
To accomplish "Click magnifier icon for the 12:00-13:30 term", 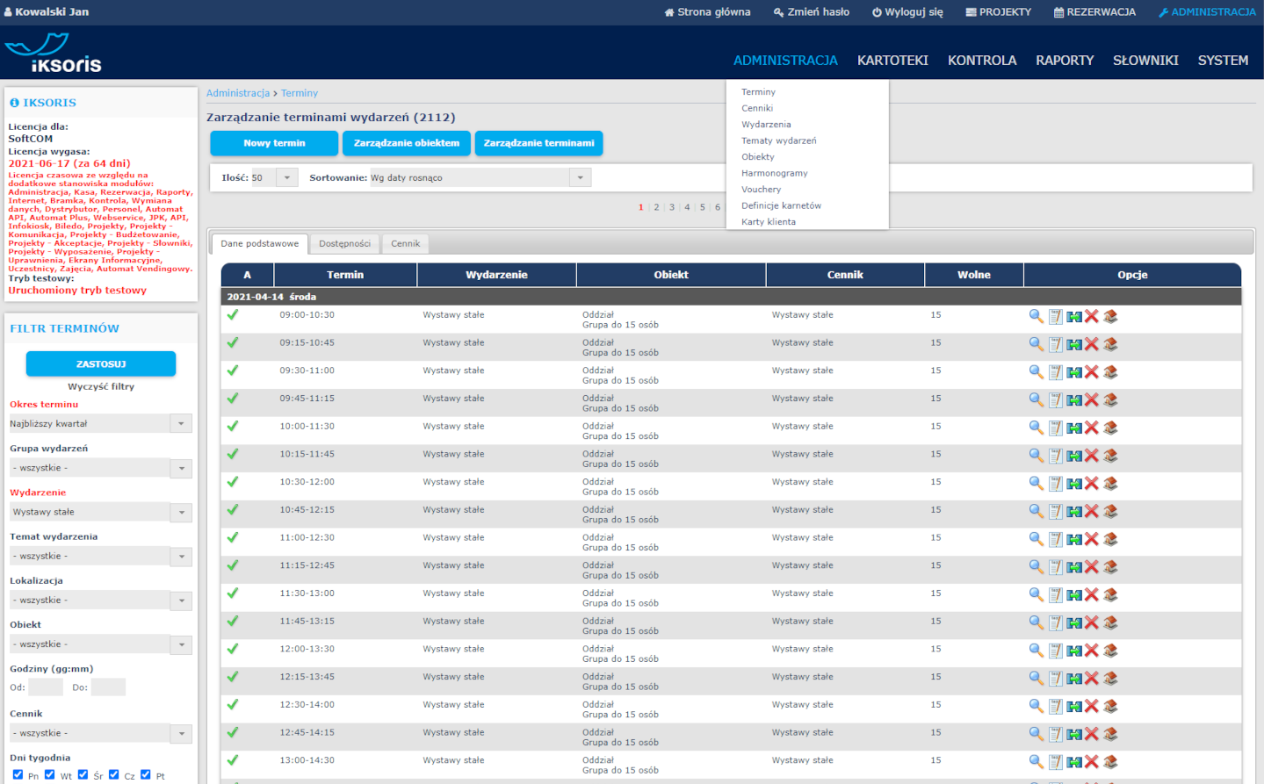I will pos(1036,651).
